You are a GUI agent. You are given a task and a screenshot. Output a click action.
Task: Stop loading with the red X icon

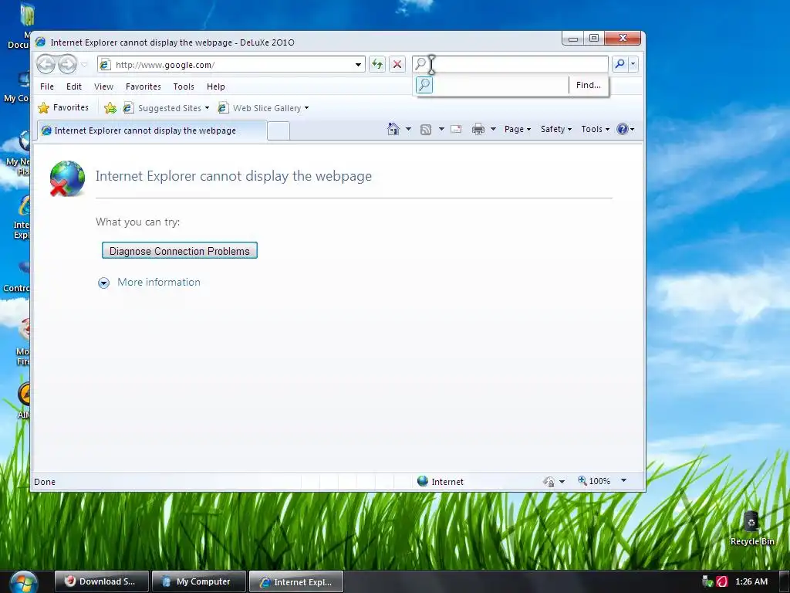coord(397,64)
